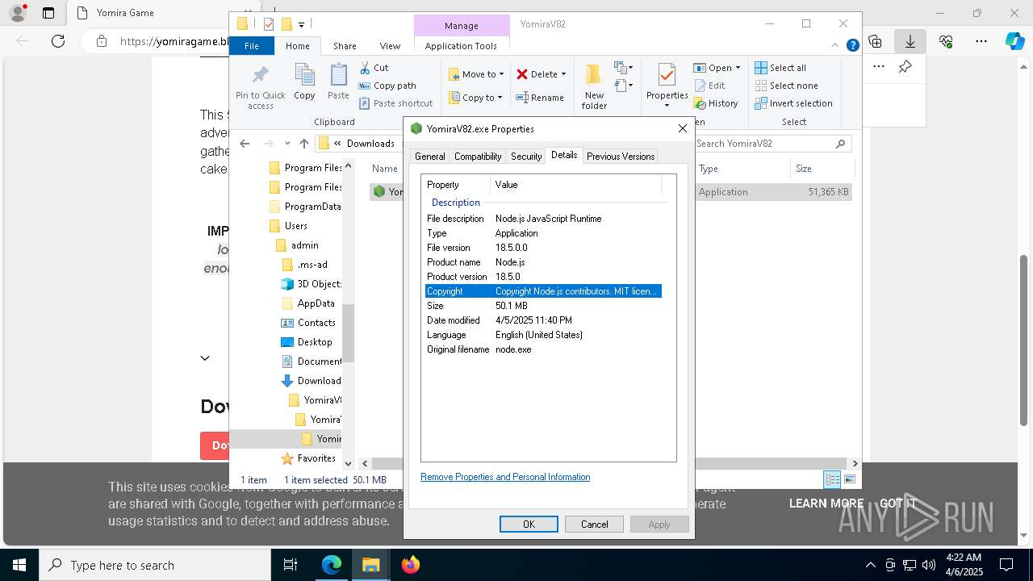Click the Search YomiraV82 field
The image size is (1033, 581).
click(772, 144)
